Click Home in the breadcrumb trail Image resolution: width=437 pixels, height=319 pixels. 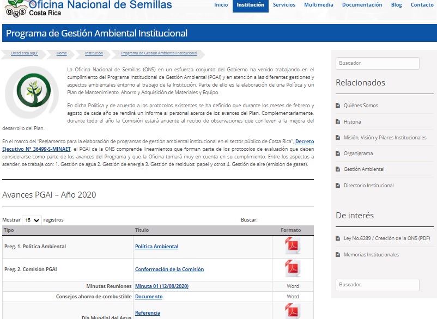click(62, 53)
